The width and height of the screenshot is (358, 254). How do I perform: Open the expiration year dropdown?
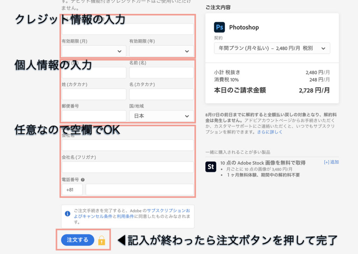coord(162,51)
